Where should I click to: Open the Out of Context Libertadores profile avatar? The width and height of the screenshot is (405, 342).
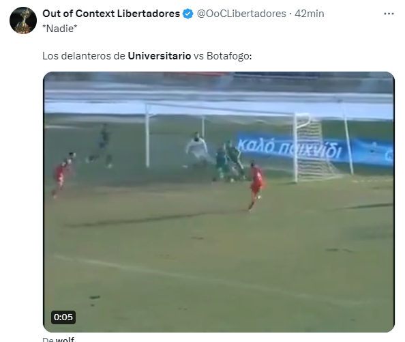23,20
